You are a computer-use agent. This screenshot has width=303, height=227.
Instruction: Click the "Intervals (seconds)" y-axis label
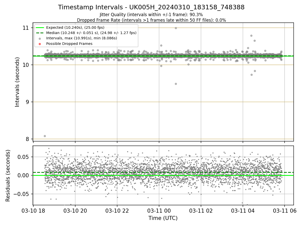pyautogui.click(x=17, y=82)
